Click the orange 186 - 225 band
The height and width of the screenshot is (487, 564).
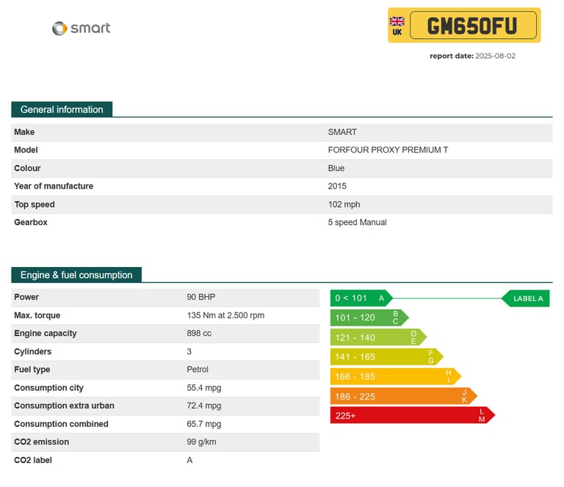point(404,396)
